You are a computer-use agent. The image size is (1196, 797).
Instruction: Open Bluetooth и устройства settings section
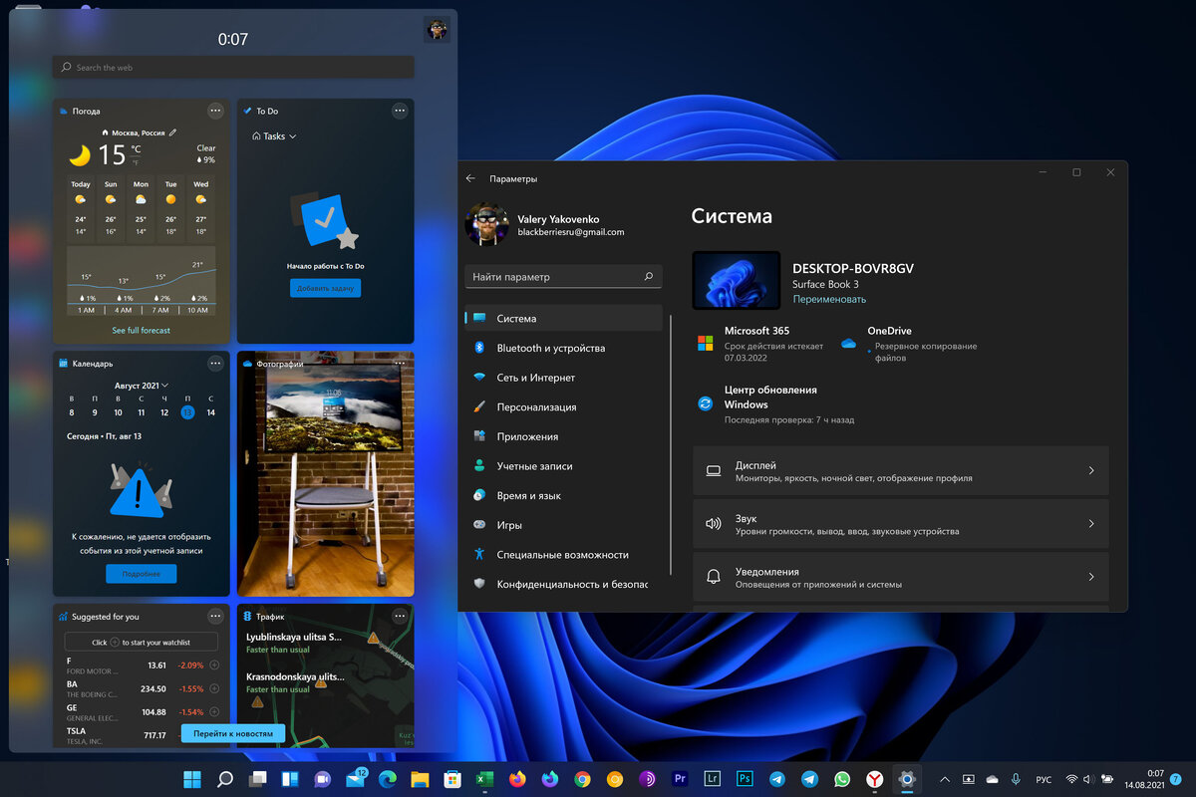click(x=563, y=348)
